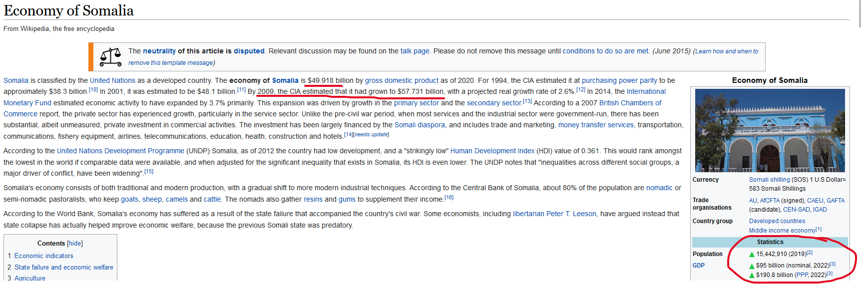Click Learn how and when to link
This screenshot has width=862, height=284.
click(x=727, y=51)
